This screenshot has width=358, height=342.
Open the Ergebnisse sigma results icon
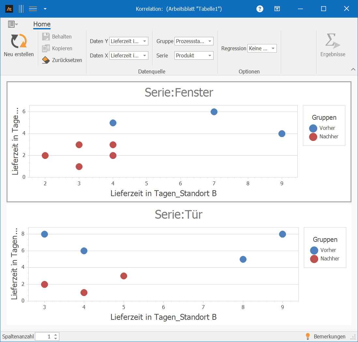333,41
